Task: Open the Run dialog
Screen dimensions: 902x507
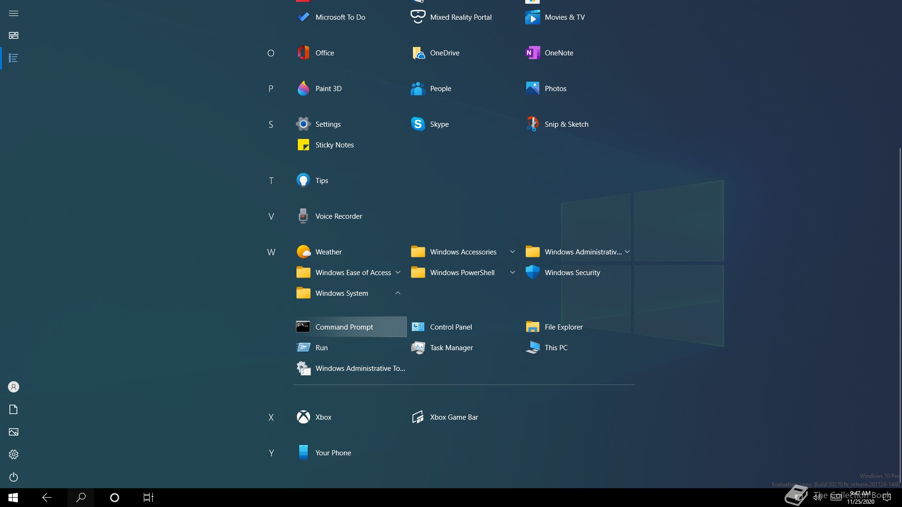Action: point(349,348)
